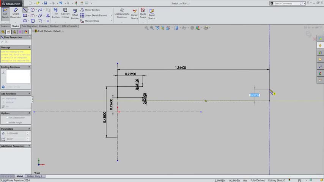Pick the Sketch Fillet tool
Screen dimensions: 324x182
40,21
